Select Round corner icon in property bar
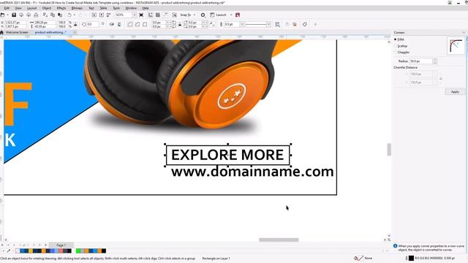 (130, 24)
